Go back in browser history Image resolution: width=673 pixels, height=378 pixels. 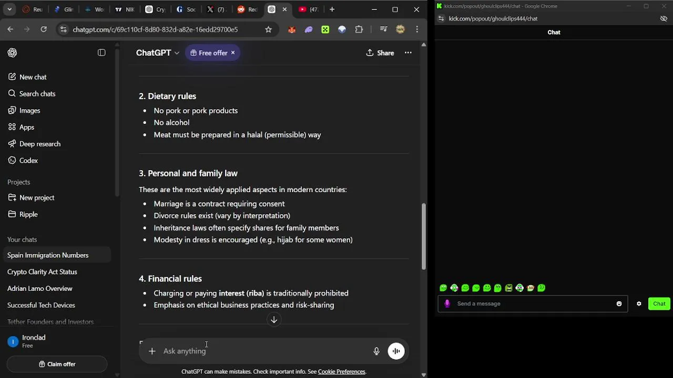(x=11, y=29)
